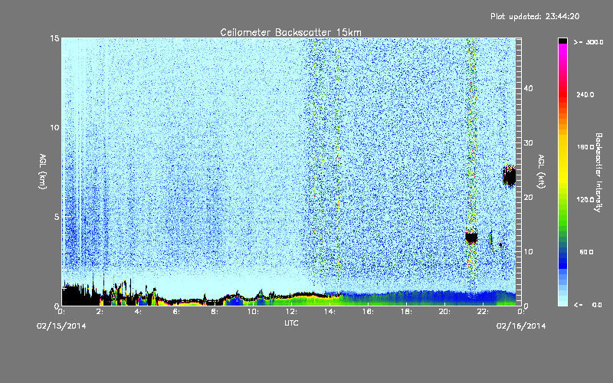Click the 4: hour tick label on the time axis
The width and height of the screenshot is (613, 383).
(x=139, y=312)
